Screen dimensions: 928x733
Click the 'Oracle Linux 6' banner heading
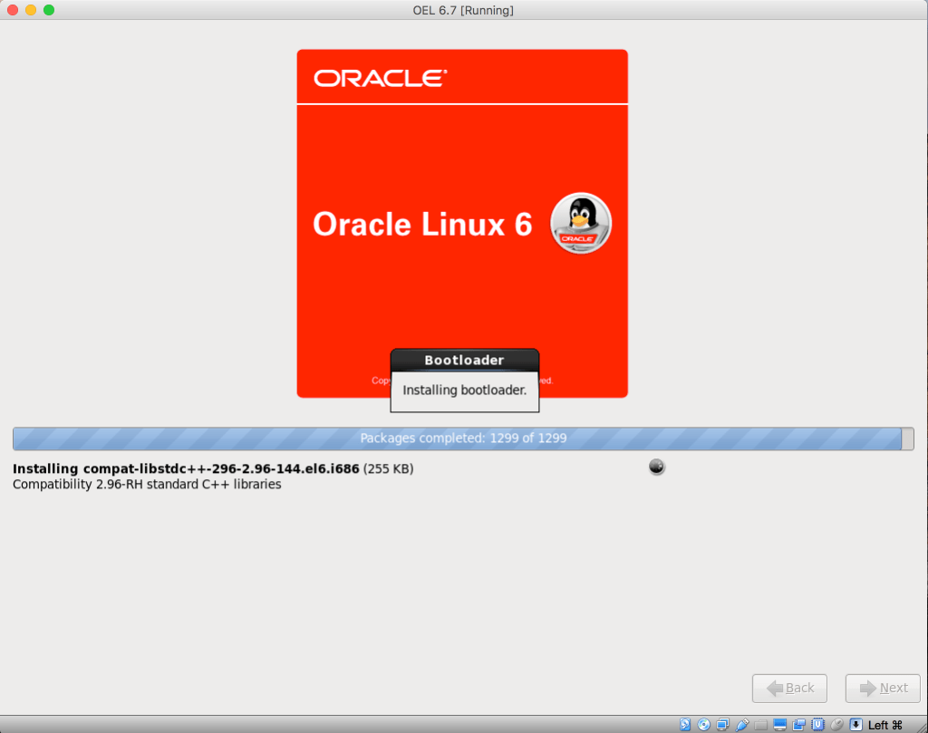point(422,224)
